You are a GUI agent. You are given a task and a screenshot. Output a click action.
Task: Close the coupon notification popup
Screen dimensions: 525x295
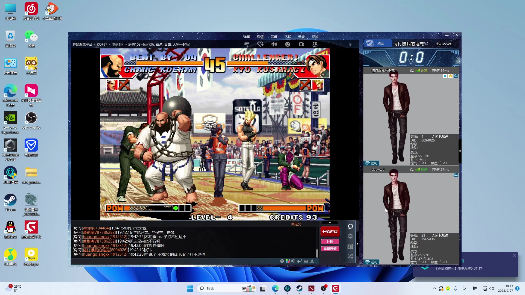pyautogui.click(x=514, y=255)
